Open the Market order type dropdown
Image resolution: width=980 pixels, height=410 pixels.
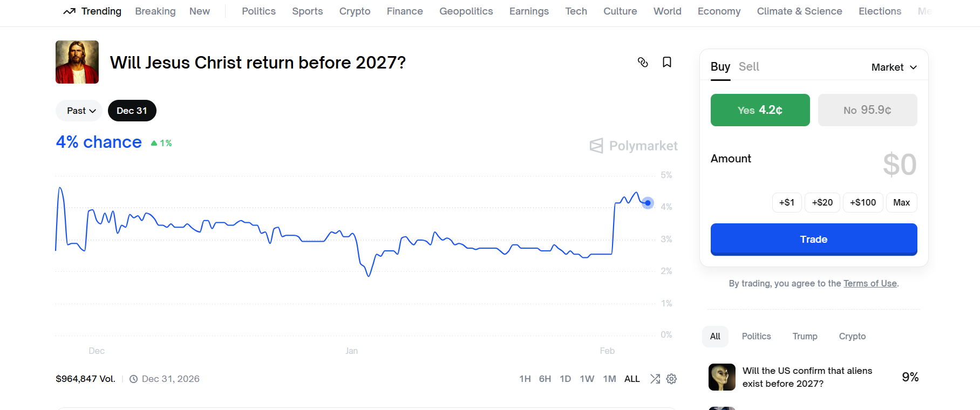[x=894, y=67]
